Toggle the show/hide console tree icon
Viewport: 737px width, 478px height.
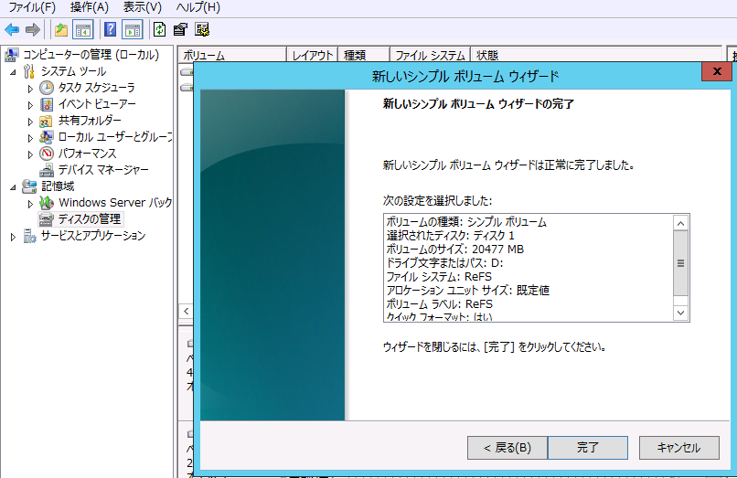(82, 29)
